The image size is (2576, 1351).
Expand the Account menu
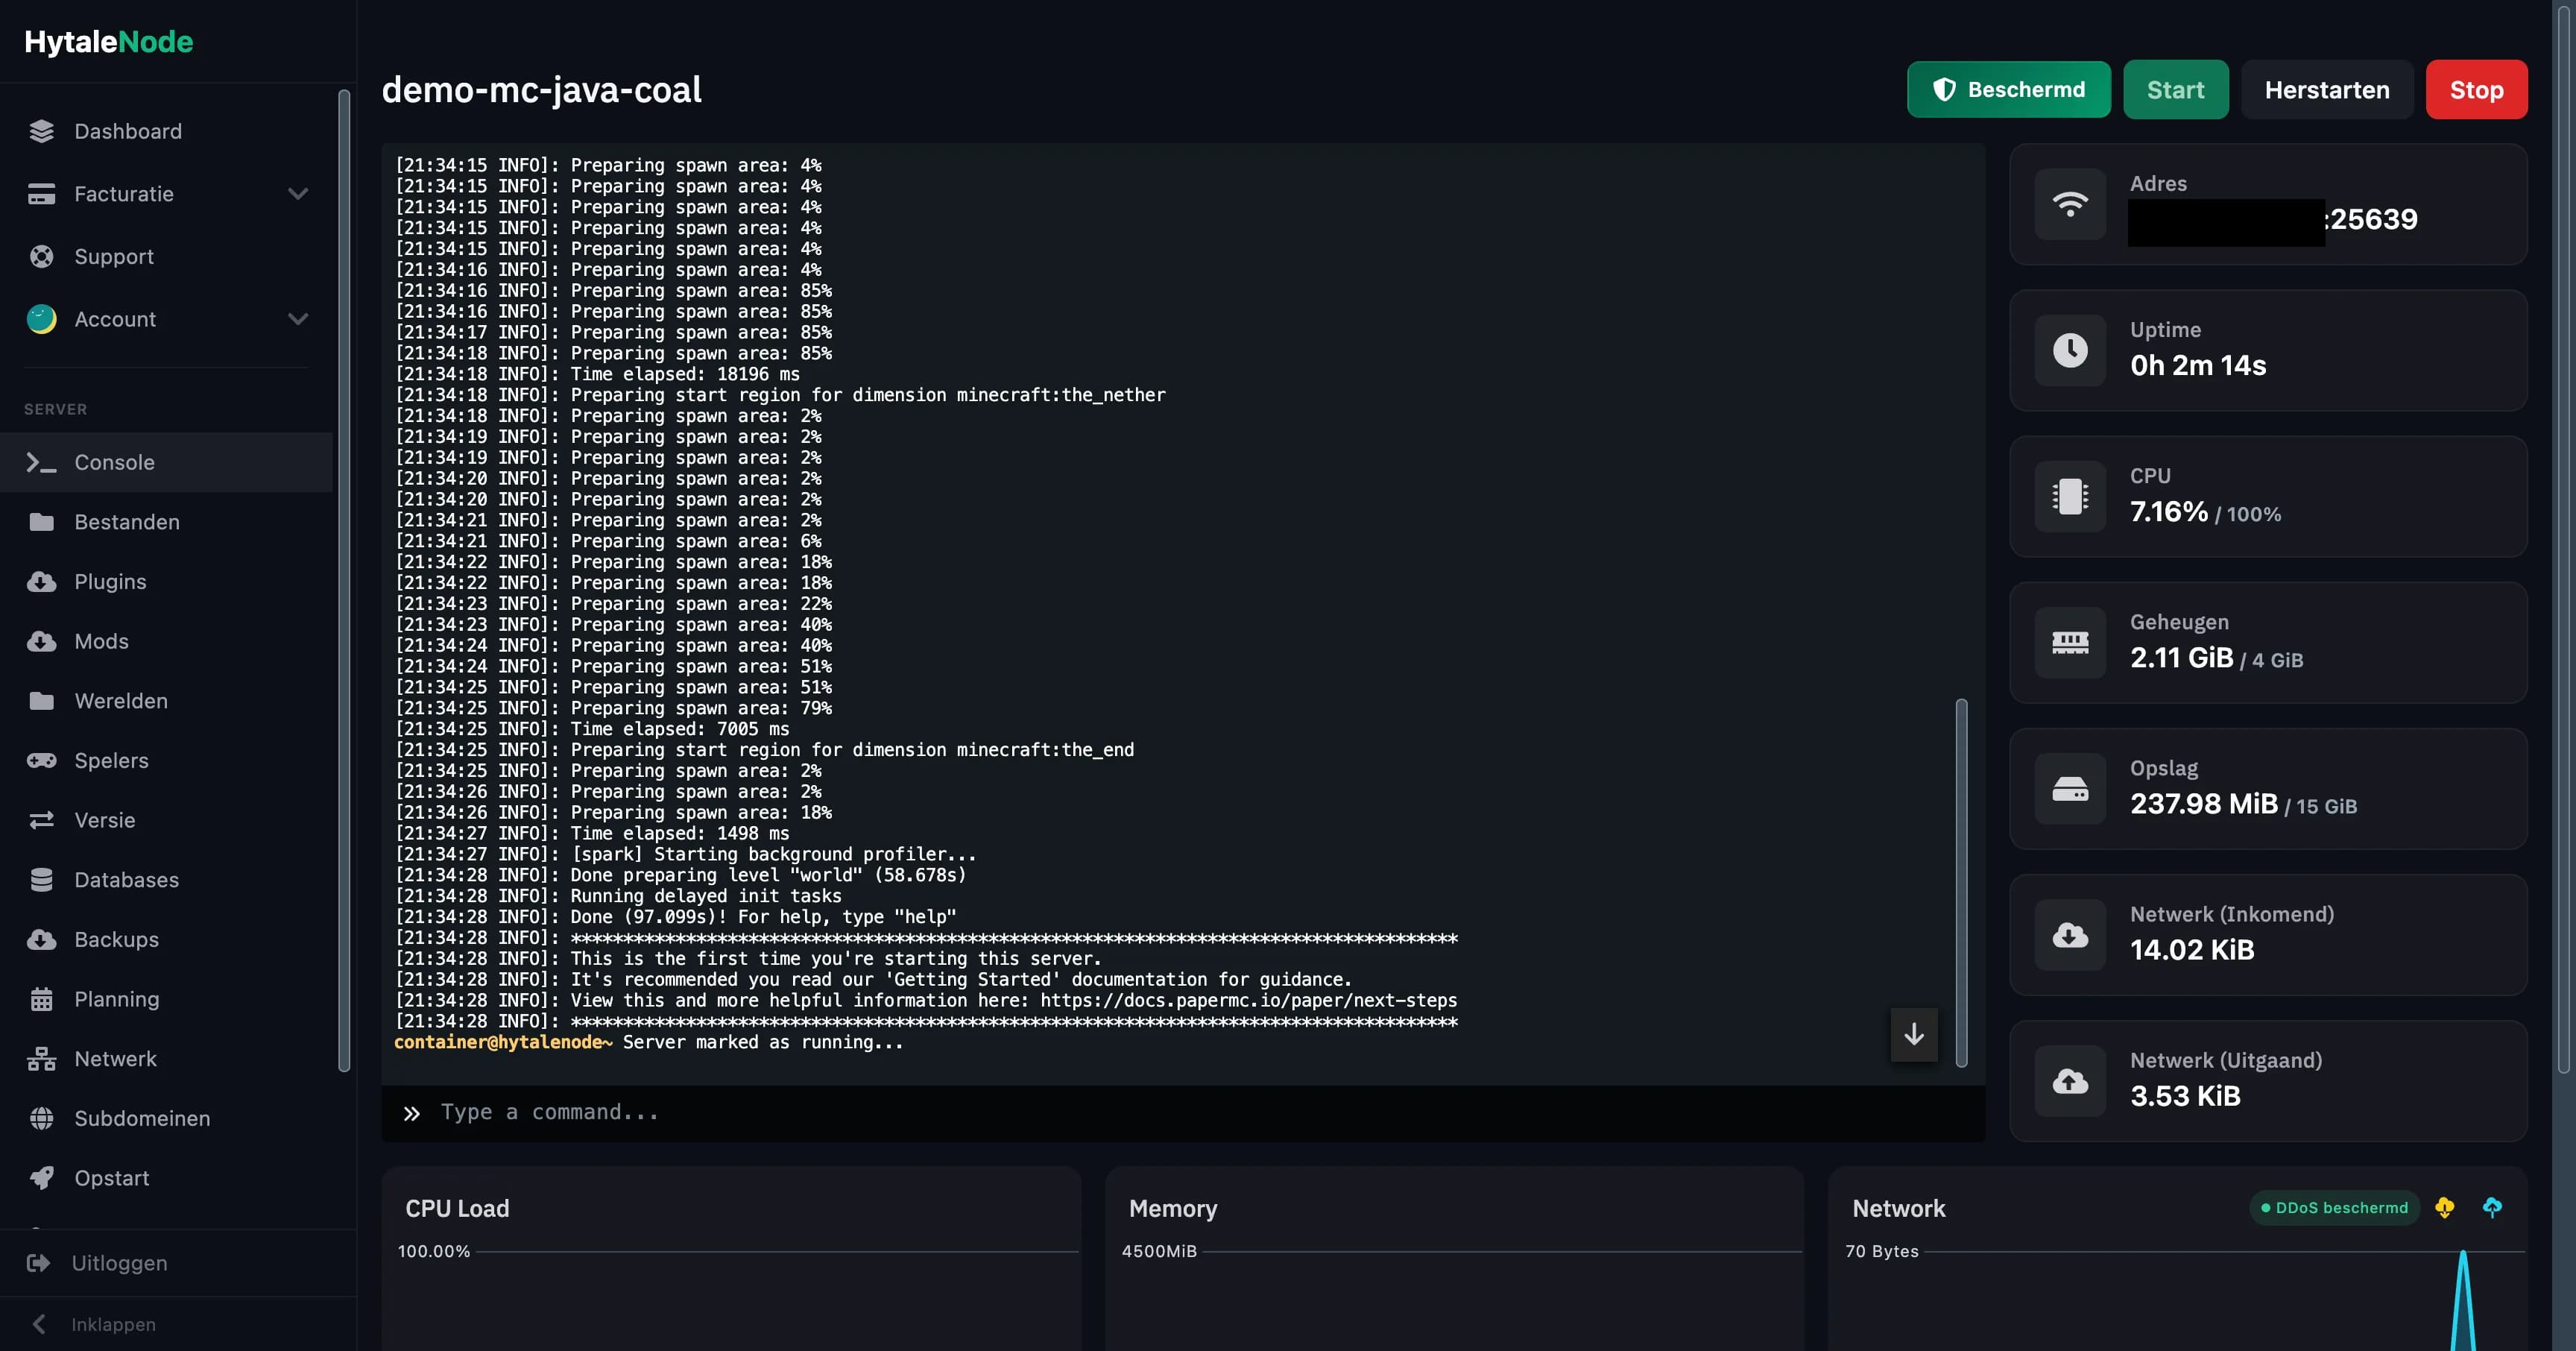pos(298,319)
